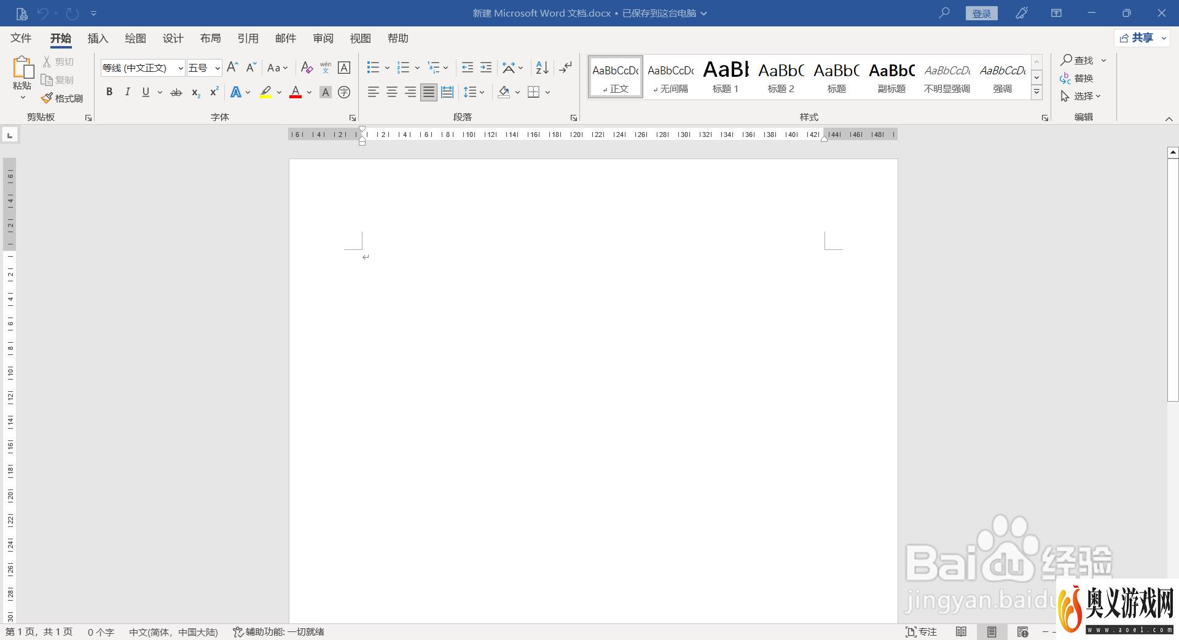
Task: Apply yellow text highlight color
Action: (x=265, y=92)
